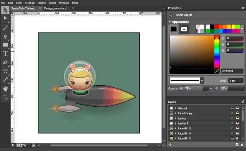This screenshot has height=151, width=246.
Task: Click the Stroke attribute box
Action: click(184, 29)
